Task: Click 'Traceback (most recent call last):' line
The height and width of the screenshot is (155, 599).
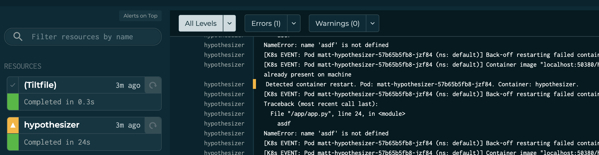Action: pos(321,104)
